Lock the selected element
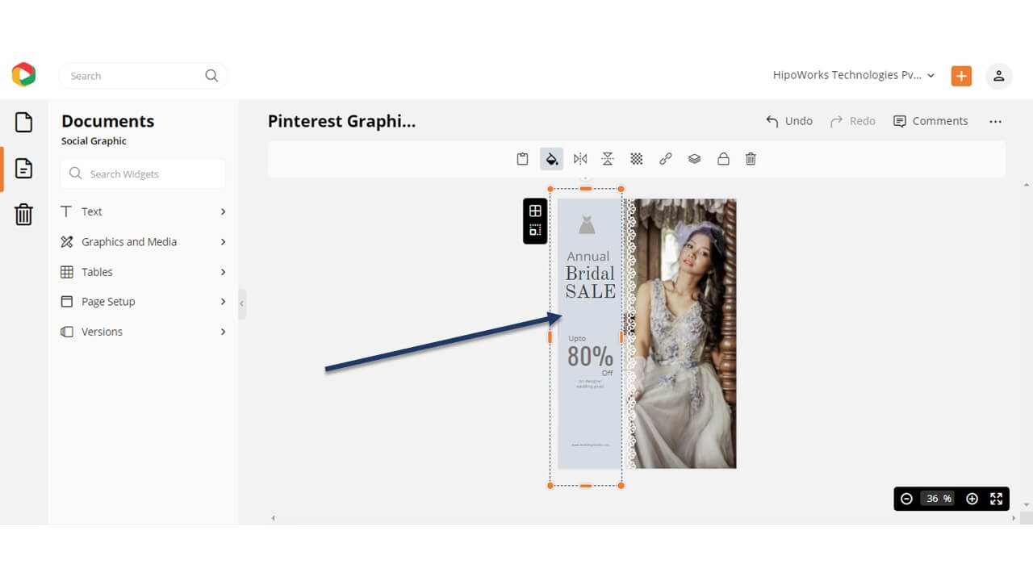Image resolution: width=1033 pixels, height=581 pixels. 723,158
